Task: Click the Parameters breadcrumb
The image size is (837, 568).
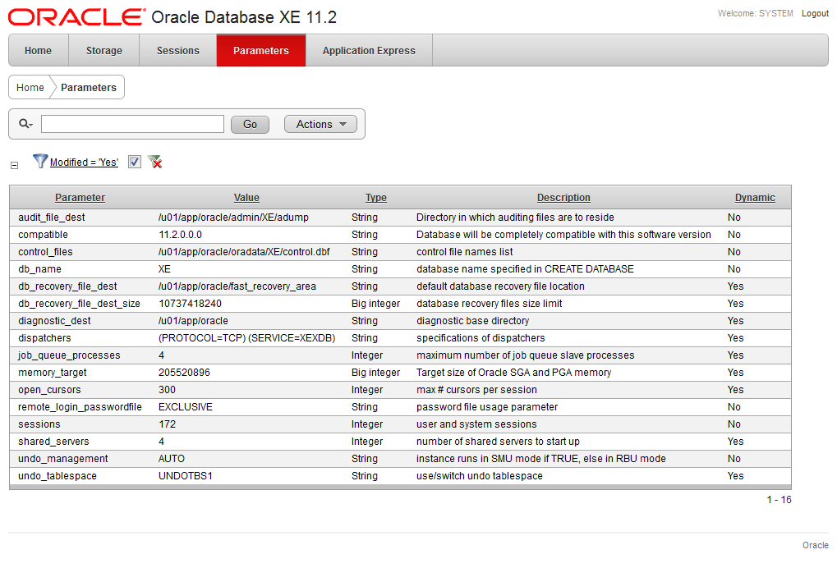Action: [89, 88]
